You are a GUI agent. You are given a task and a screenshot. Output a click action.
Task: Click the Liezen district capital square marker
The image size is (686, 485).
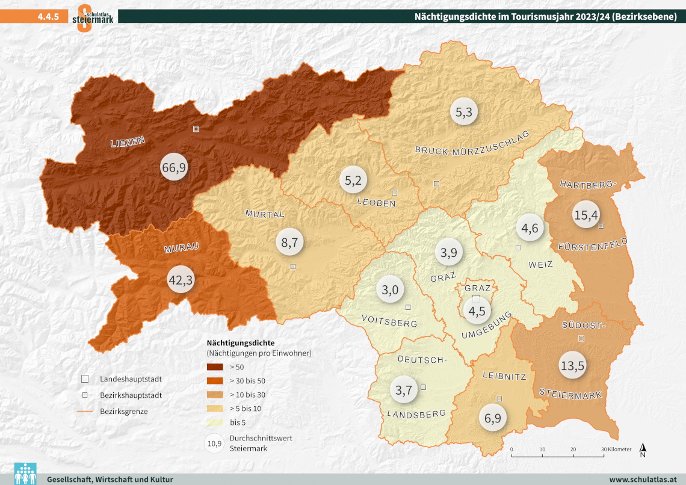pos(196,129)
